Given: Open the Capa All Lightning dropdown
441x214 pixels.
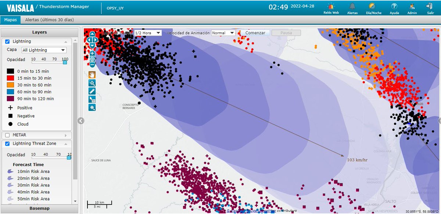Looking at the screenshot, I should click(x=43, y=50).
